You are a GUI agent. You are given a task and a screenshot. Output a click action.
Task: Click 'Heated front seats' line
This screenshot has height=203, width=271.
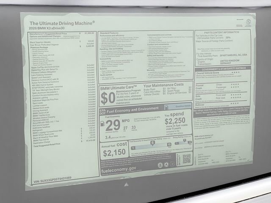(x=41, y=108)
